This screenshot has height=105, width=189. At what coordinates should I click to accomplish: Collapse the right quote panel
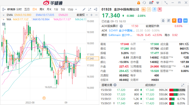click(96, 9)
